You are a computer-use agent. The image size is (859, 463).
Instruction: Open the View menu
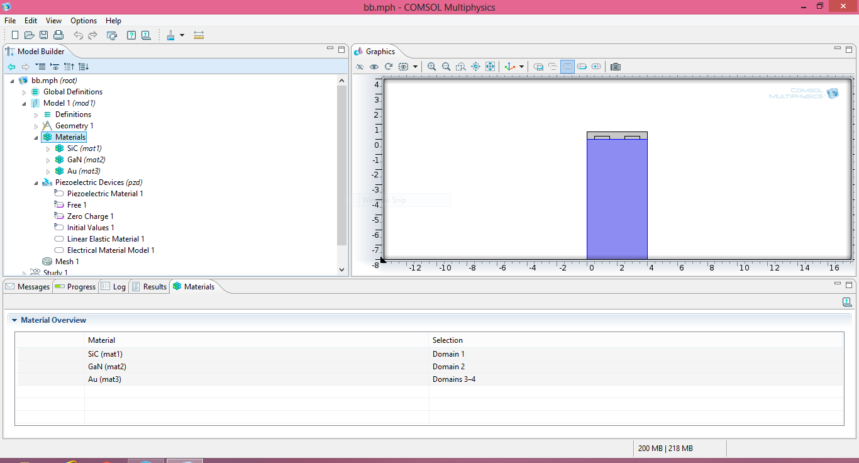[54, 21]
